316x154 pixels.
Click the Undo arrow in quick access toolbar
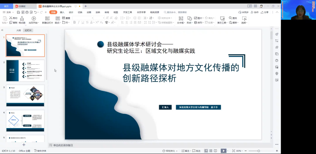point(35,12)
